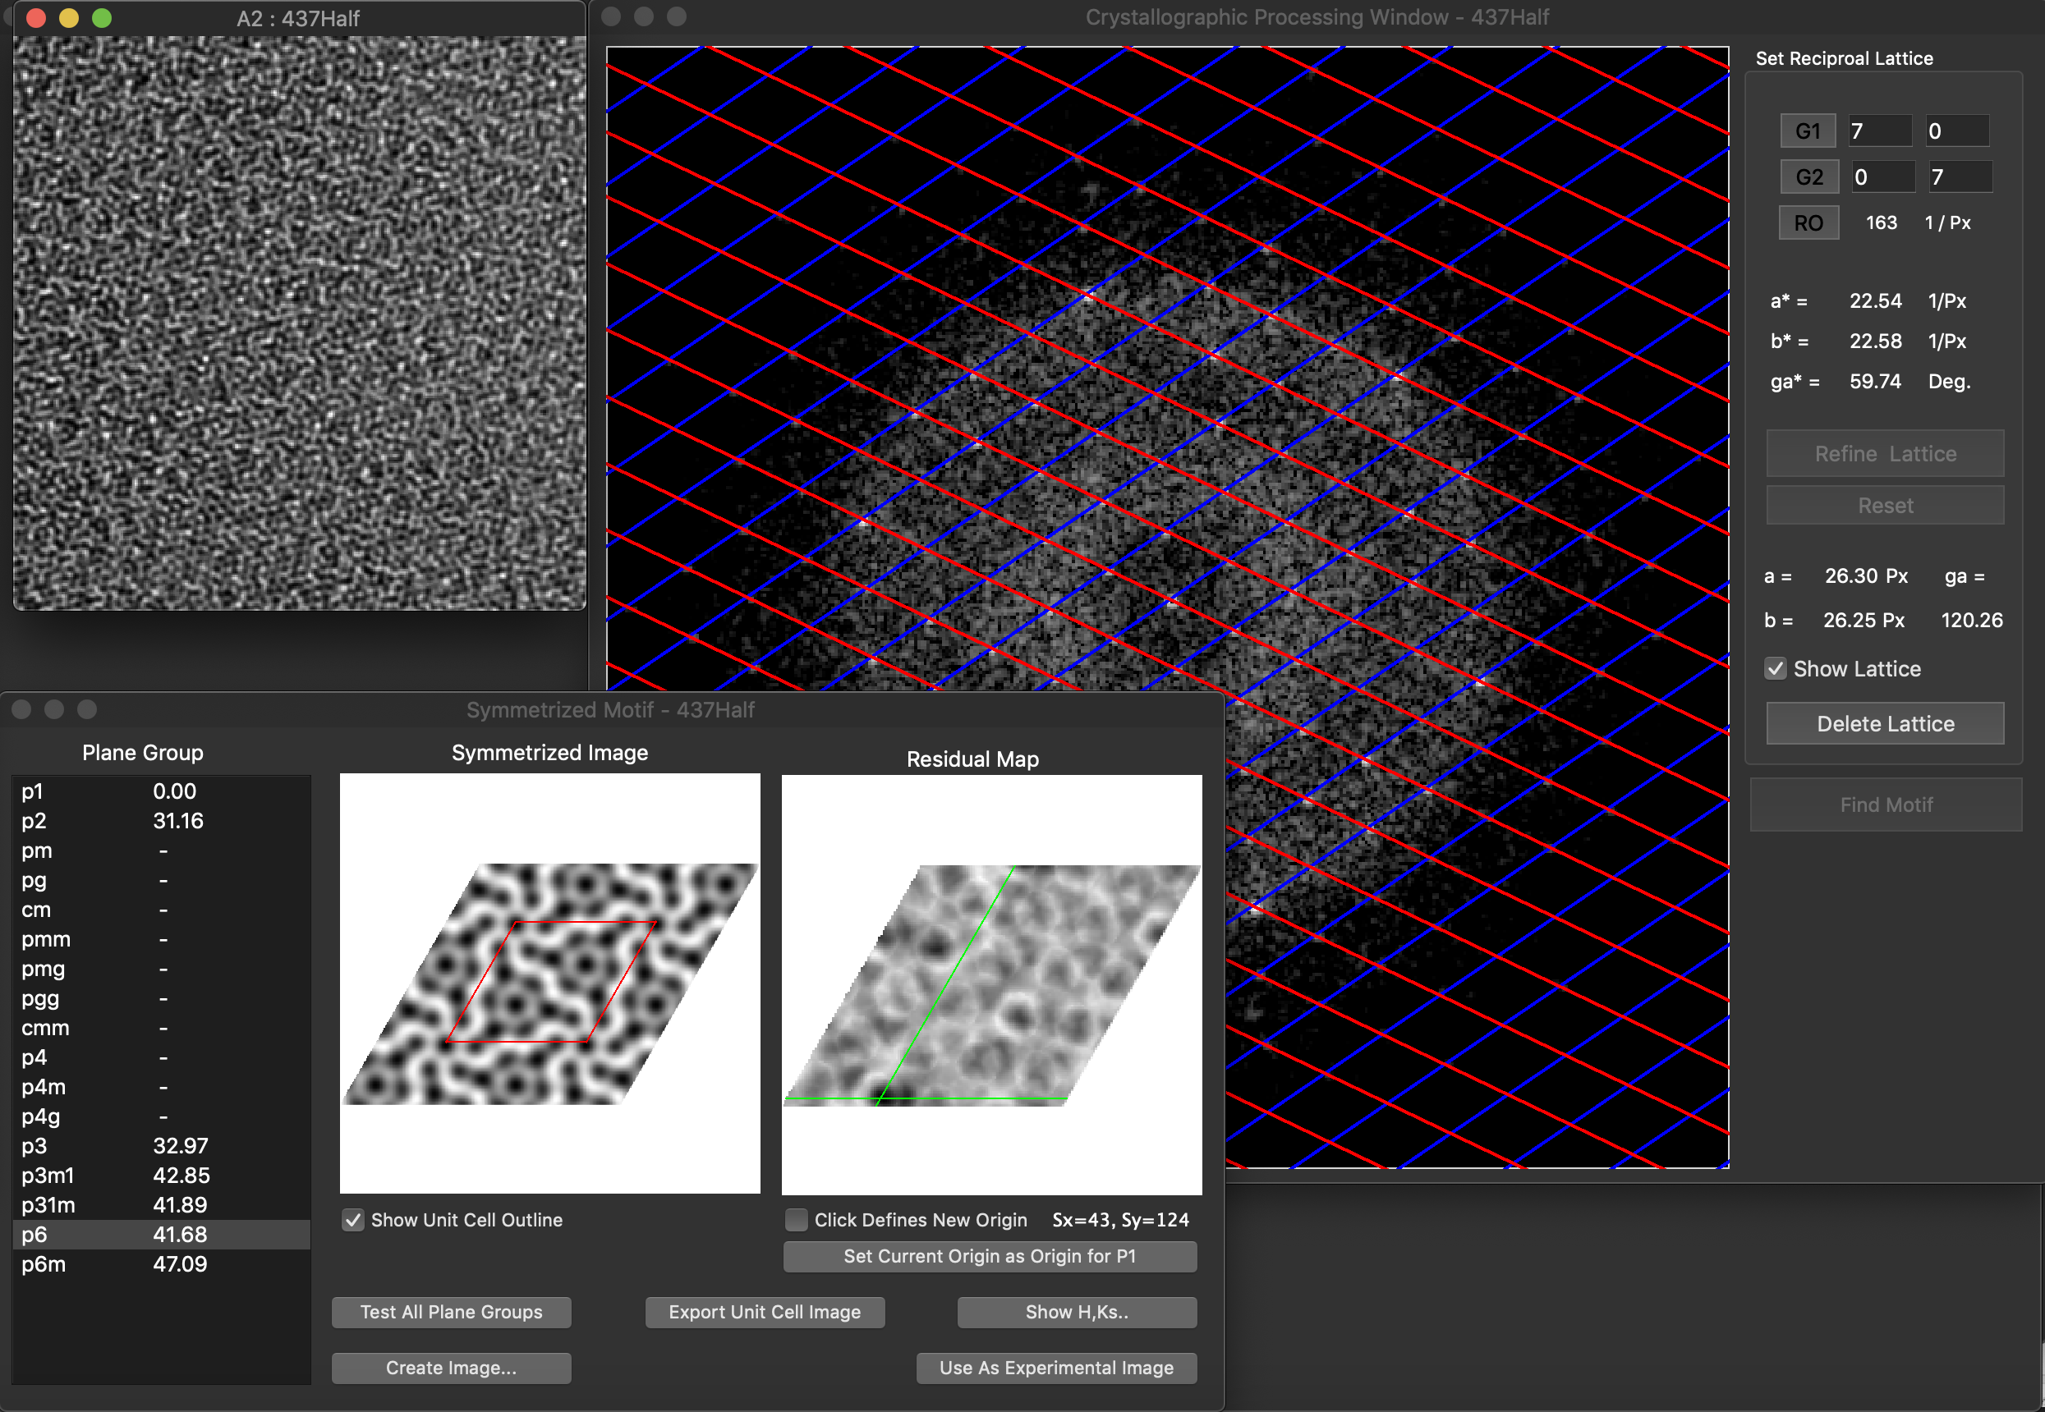Image resolution: width=2045 pixels, height=1412 pixels.
Task: Select plane group pgg row
Action: pos(162,999)
